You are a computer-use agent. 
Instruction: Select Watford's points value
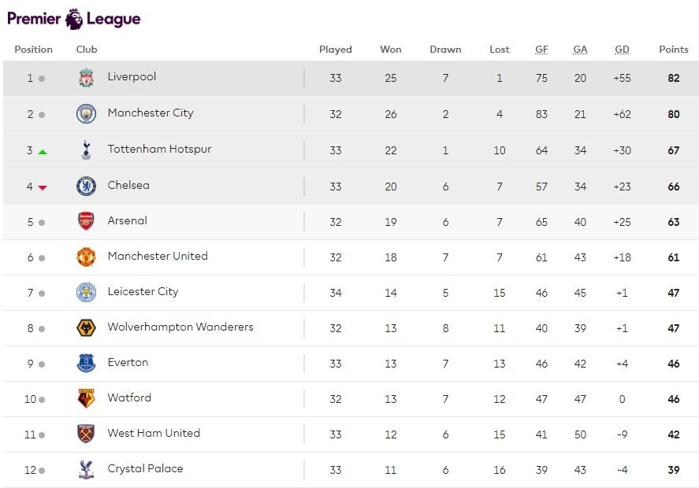tap(674, 398)
